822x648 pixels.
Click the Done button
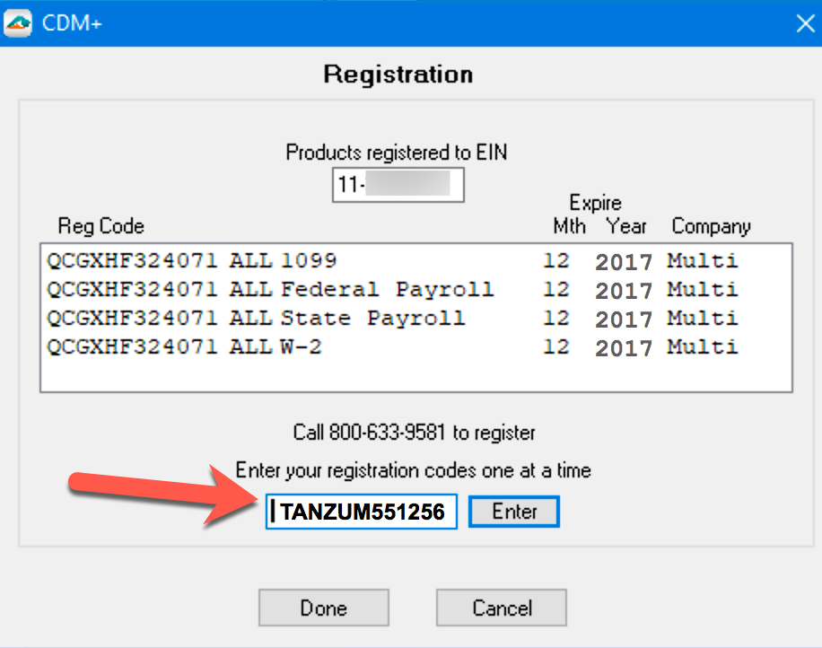[323, 608]
